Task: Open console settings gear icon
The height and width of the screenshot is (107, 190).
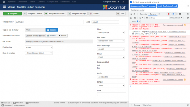Action: coord(188,18)
